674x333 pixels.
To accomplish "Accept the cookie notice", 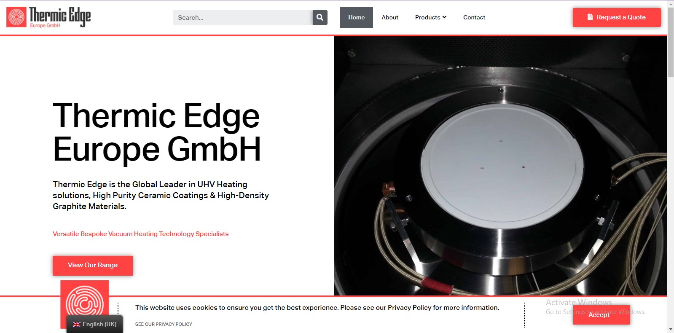I will coord(601,315).
